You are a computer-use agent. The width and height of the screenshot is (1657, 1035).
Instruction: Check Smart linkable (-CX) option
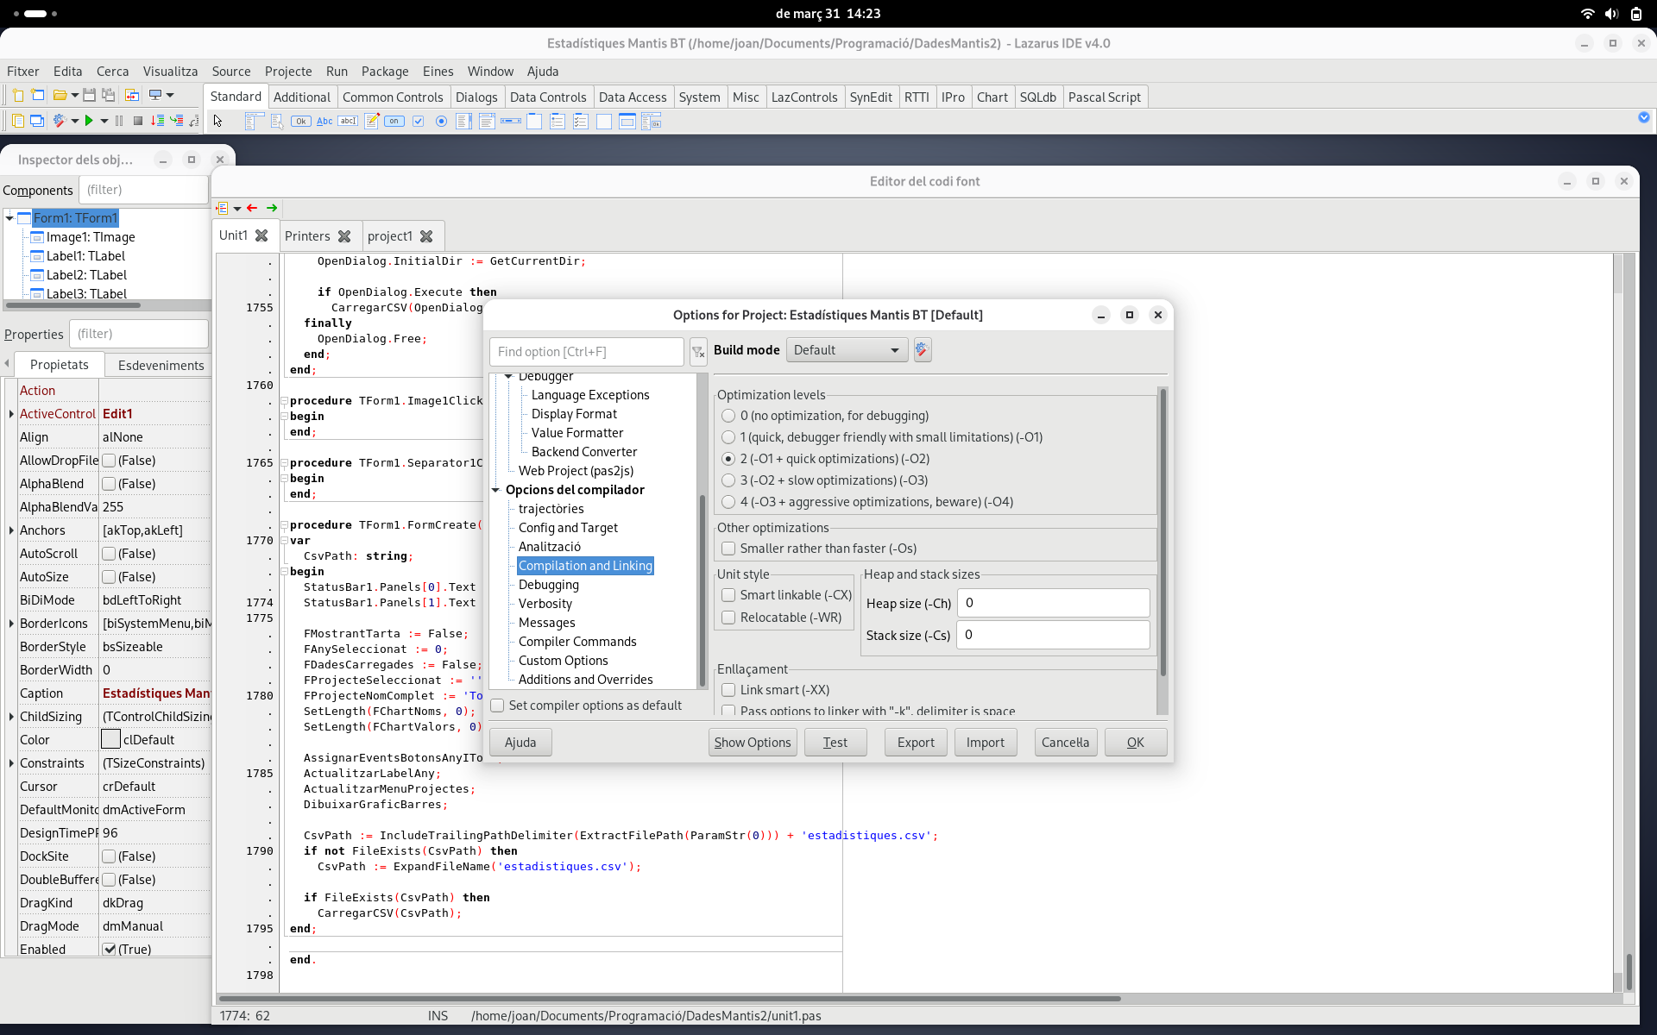[729, 595]
